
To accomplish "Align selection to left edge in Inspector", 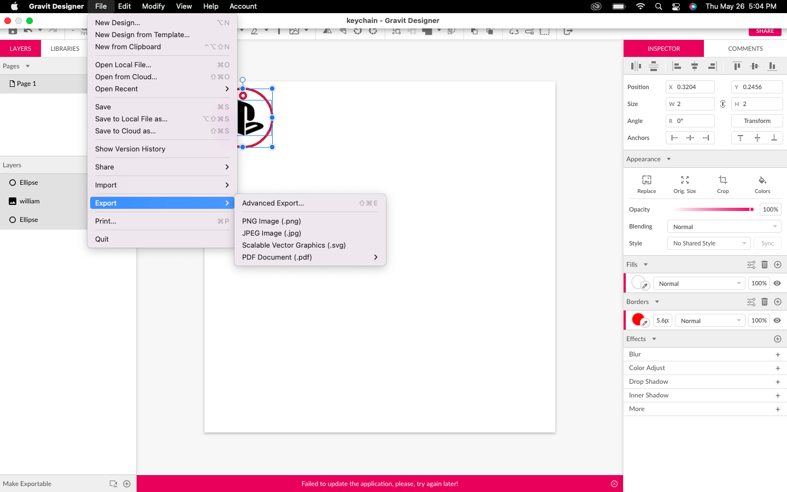I will coord(677,66).
